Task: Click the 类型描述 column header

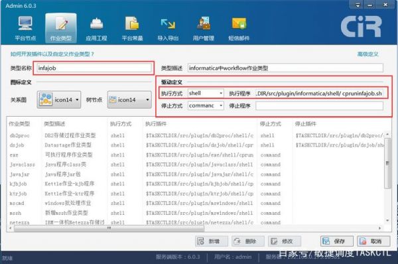Action: click(54, 124)
